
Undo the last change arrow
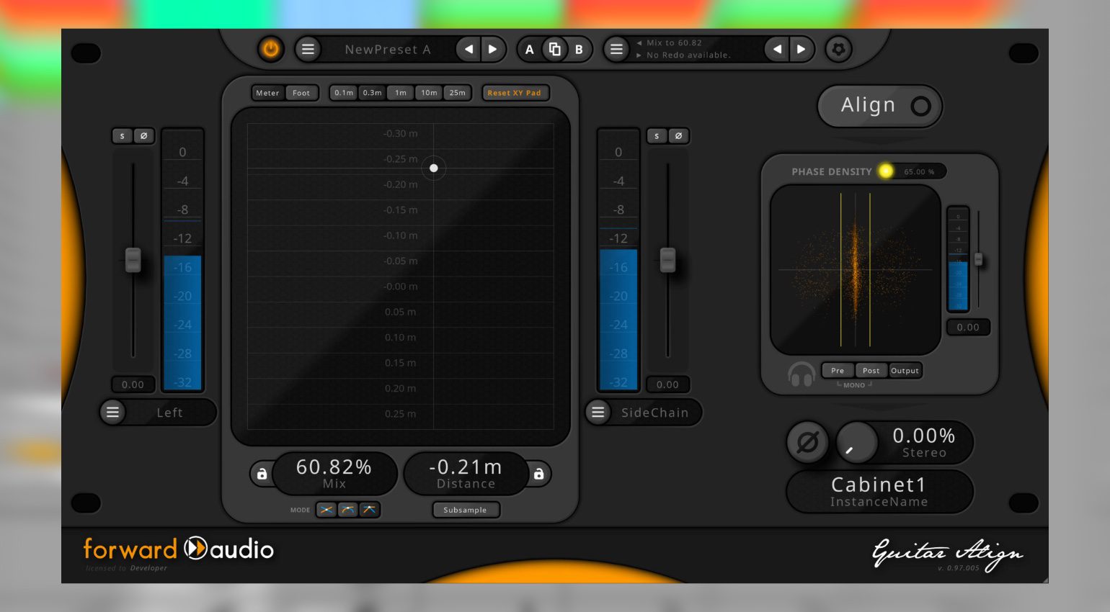(777, 49)
